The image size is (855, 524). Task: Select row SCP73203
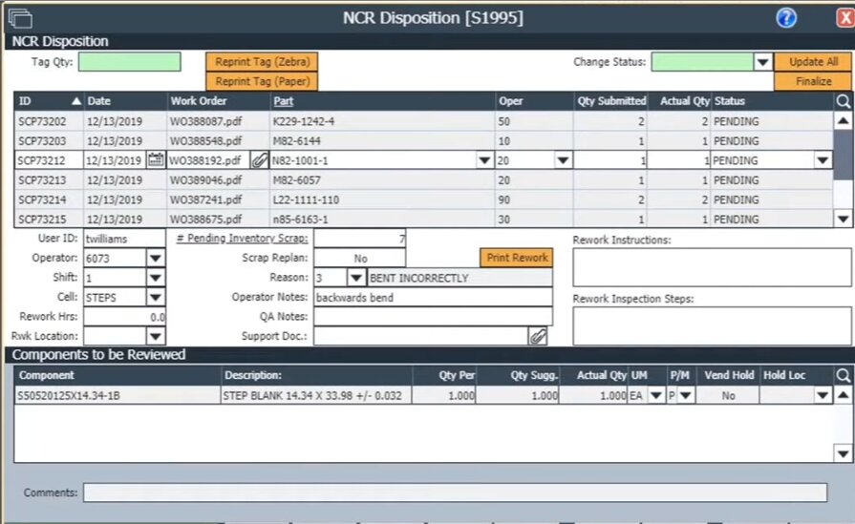(x=423, y=141)
